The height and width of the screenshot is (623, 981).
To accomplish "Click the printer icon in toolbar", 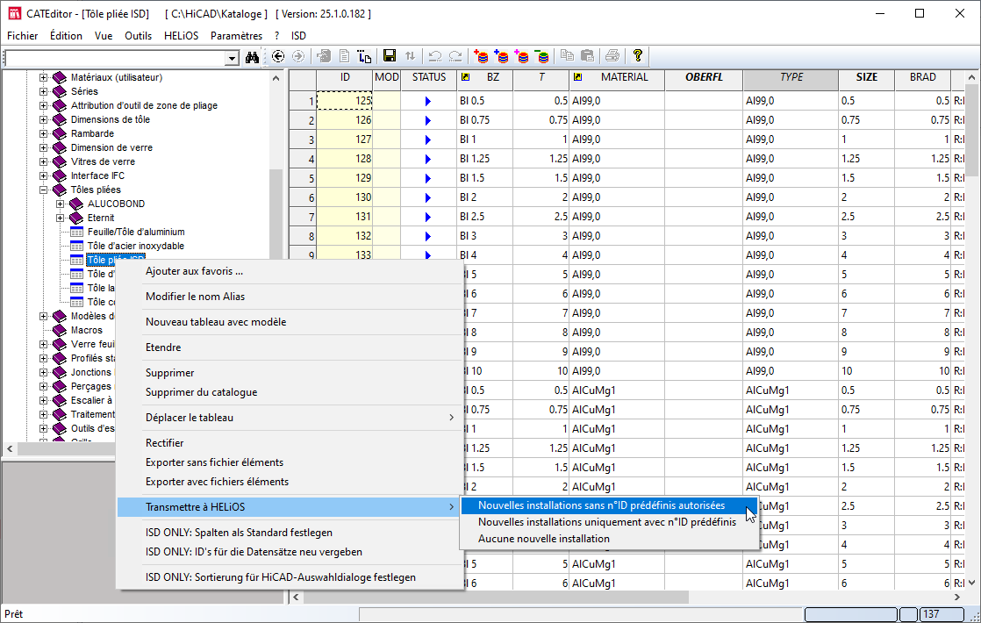I will pyautogui.click(x=612, y=56).
